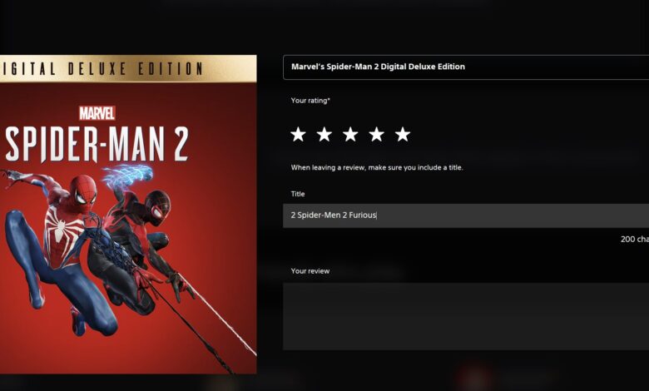
Task: Give a four-star rating
Action: pos(376,135)
